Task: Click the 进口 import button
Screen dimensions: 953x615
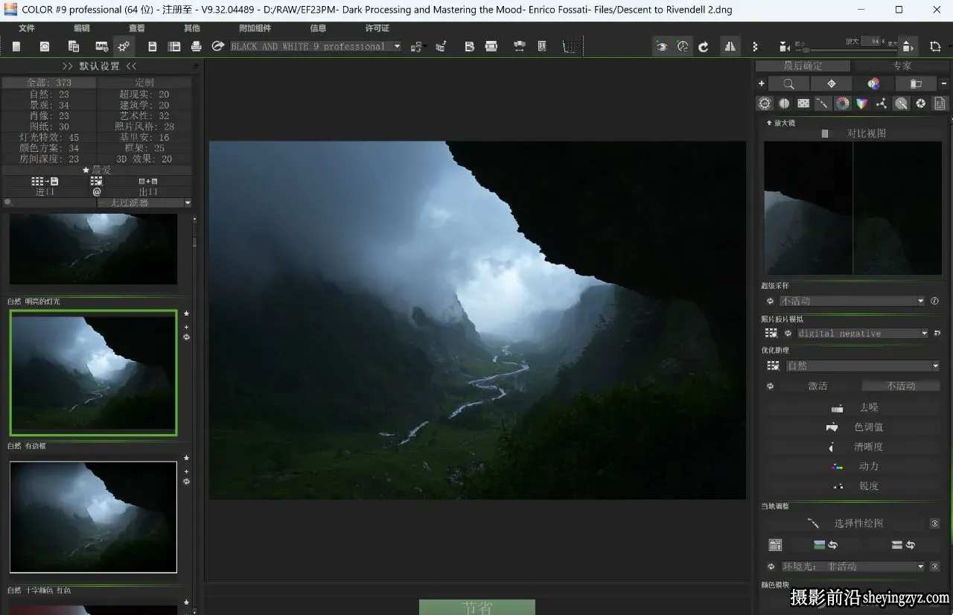Action: (x=45, y=186)
